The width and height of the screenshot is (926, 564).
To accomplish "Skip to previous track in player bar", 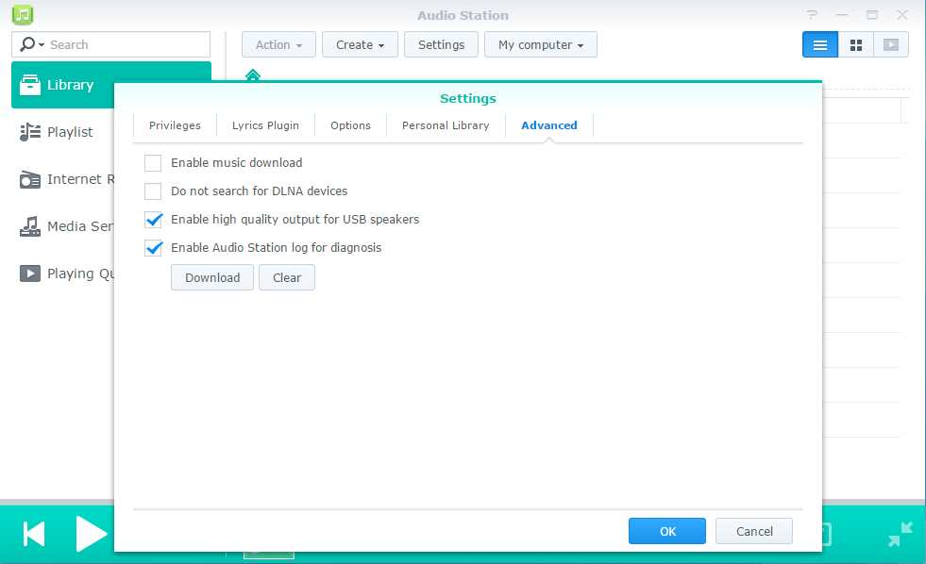I will (x=34, y=534).
